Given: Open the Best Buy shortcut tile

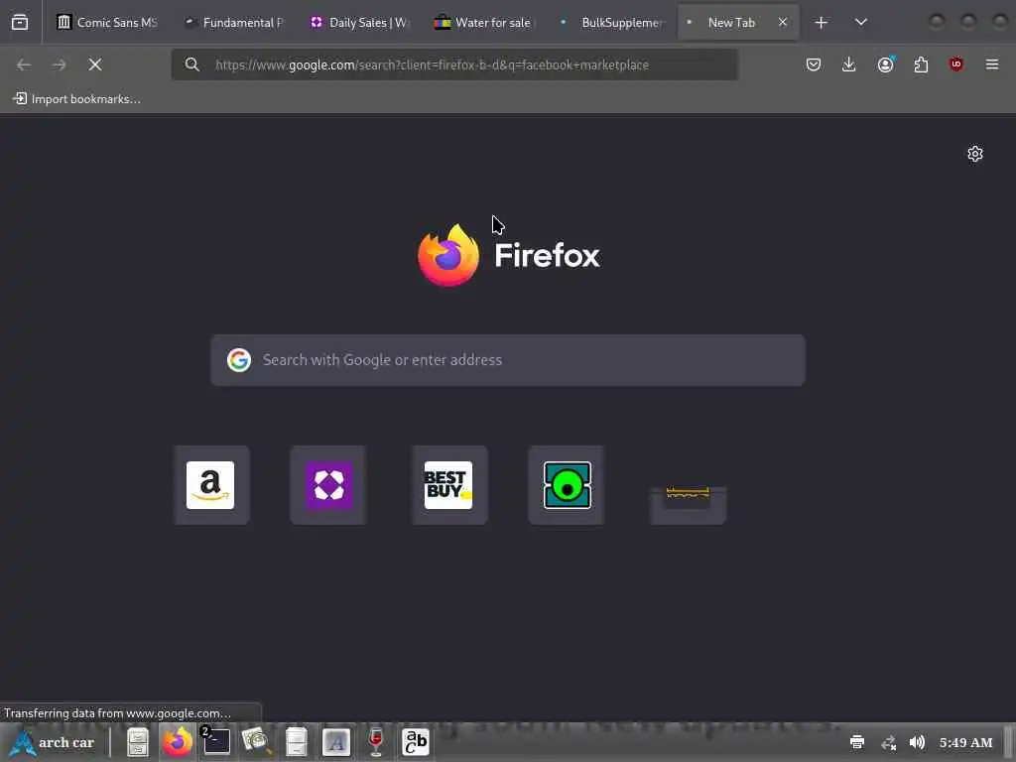Looking at the screenshot, I should click(x=449, y=485).
